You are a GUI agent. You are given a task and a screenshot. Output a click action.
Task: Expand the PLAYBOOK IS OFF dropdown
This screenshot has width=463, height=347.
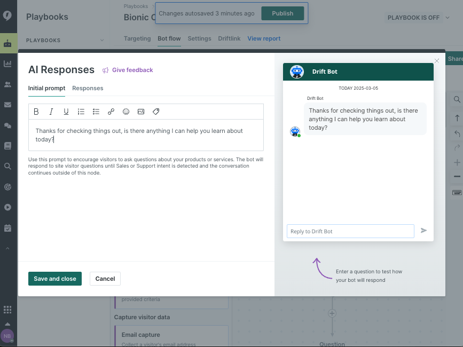pyautogui.click(x=418, y=18)
